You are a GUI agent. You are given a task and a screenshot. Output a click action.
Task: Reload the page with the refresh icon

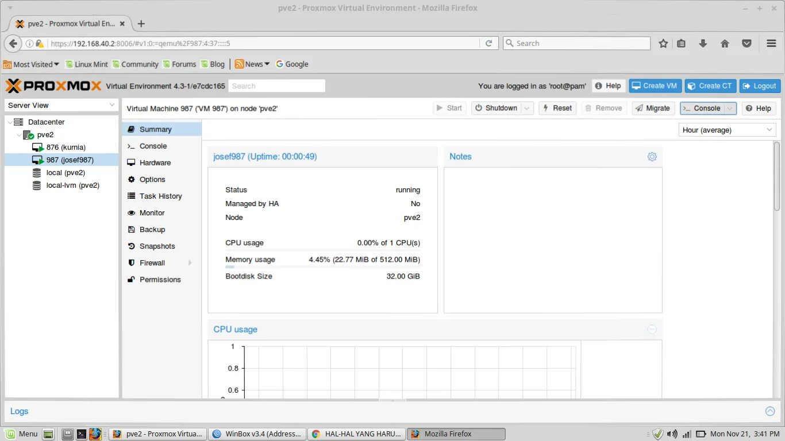pyautogui.click(x=489, y=43)
